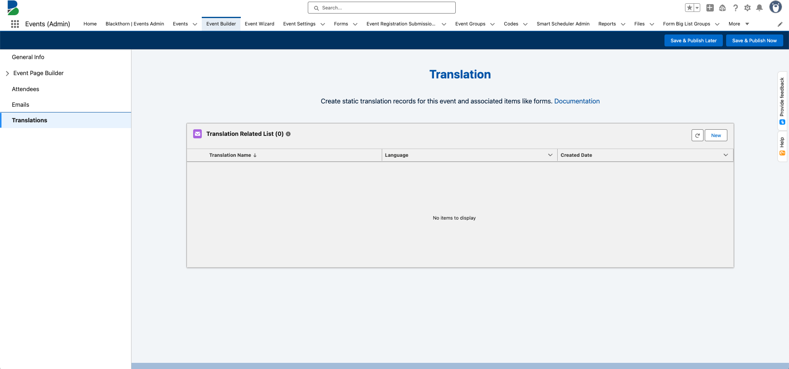Click Save & Publish Now button

click(x=754, y=41)
